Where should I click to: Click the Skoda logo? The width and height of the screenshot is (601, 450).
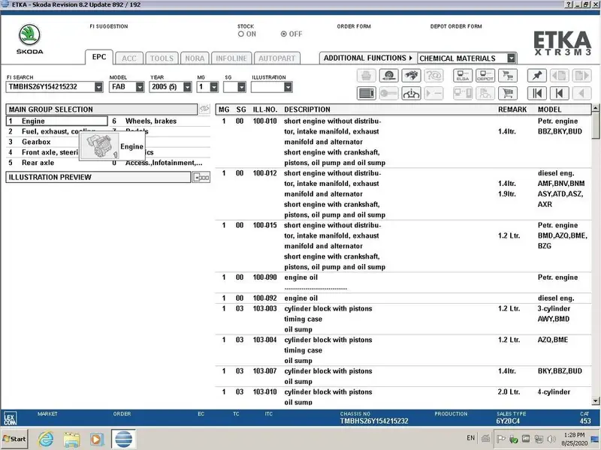click(x=29, y=39)
